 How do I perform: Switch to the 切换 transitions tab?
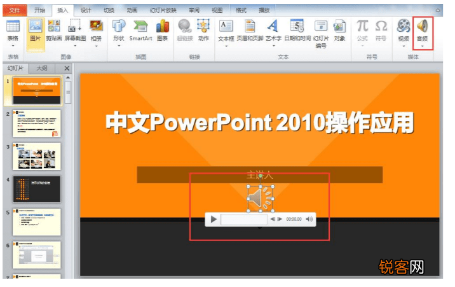tap(109, 10)
